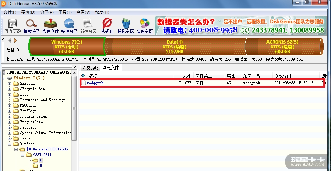The height and width of the screenshot is (171, 331).
Task: Click the xadqgnnk file name
Action: (x=95, y=83)
